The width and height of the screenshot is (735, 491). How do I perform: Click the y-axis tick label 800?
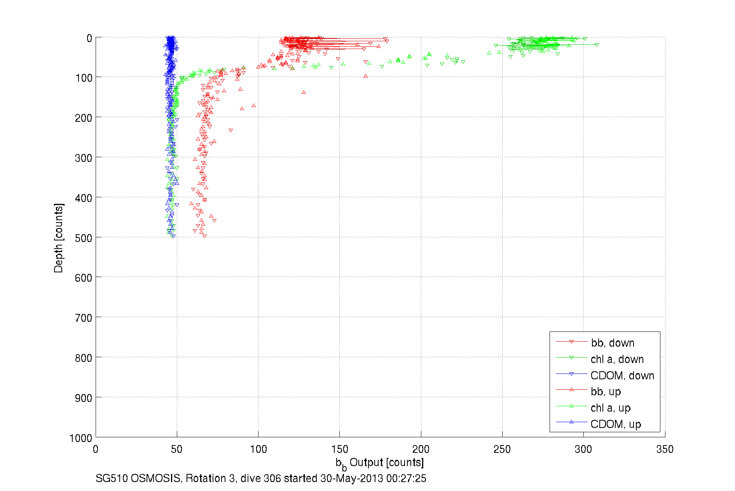[x=84, y=358]
